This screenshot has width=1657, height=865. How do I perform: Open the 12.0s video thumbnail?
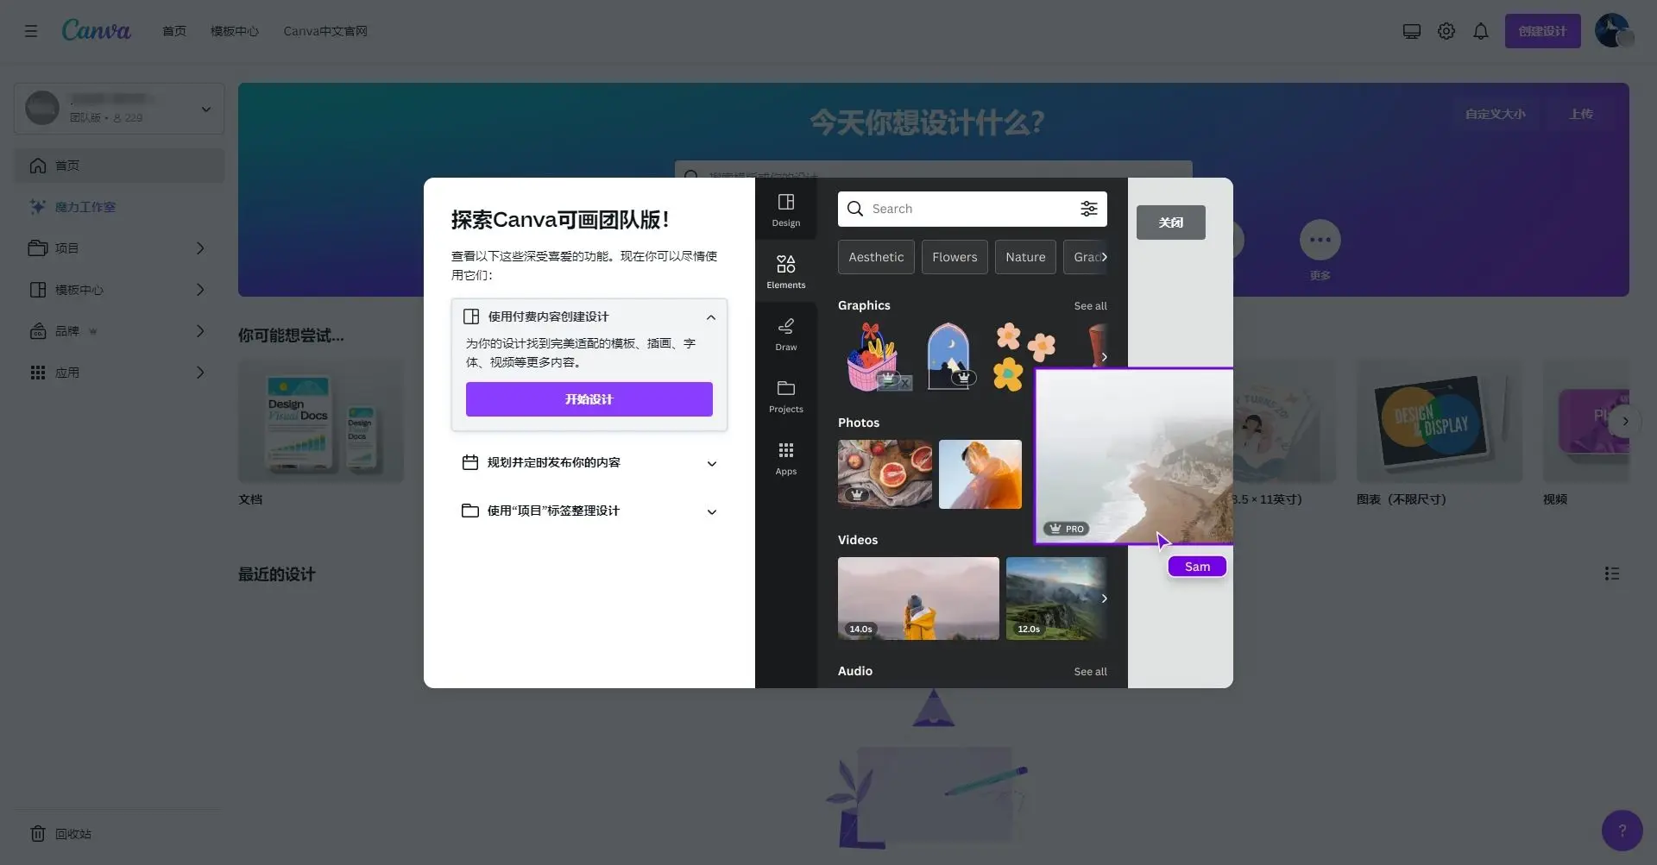click(x=1056, y=599)
